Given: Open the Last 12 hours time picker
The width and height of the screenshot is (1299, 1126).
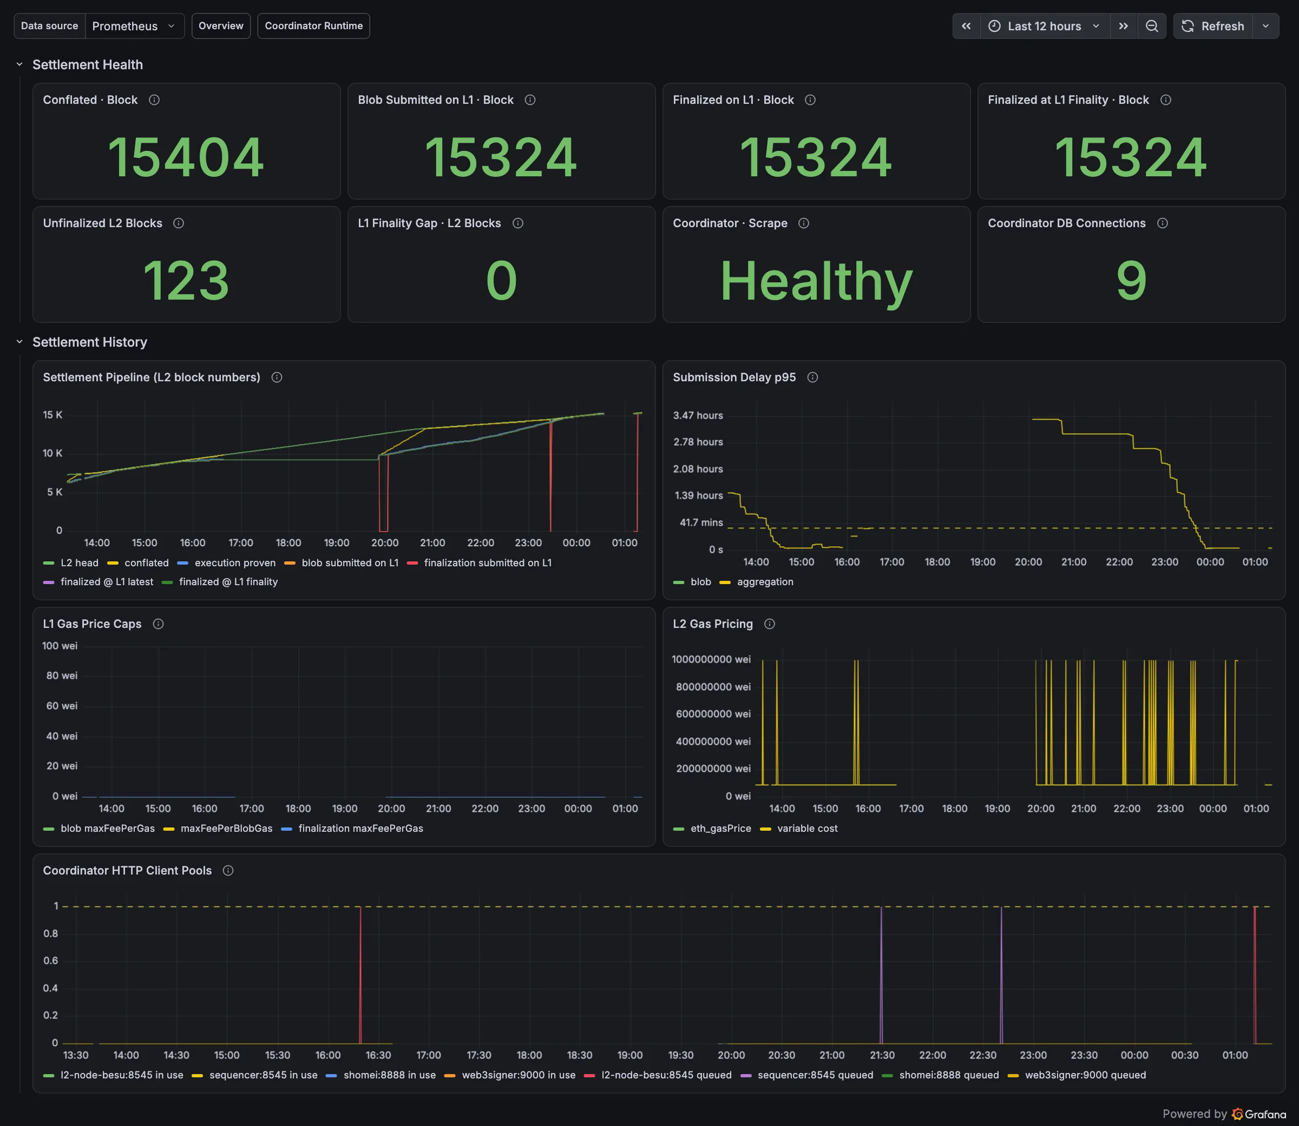Looking at the screenshot, I should (x=1045, y=26).
